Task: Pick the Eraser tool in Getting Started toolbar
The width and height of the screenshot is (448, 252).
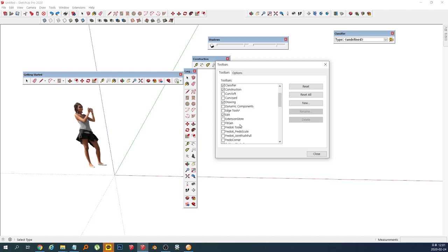Action: point(34,81)
